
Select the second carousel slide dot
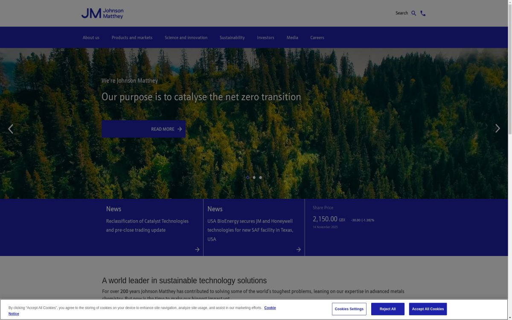pyautogui.click(x=254, y=177)
